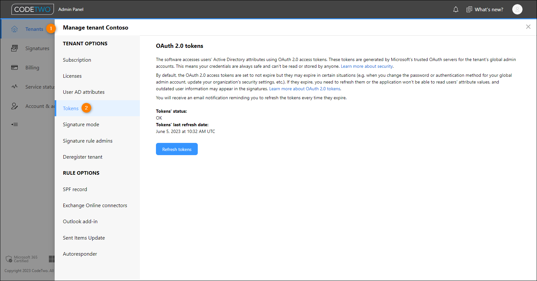
Task: Open Autoresponder settings
Action: [97, 254]
